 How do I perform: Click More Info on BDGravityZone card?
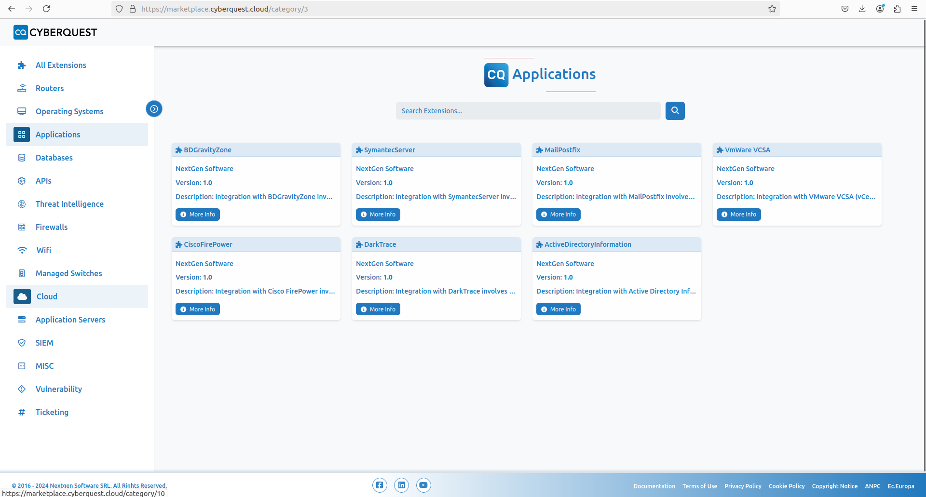[198, 215]
